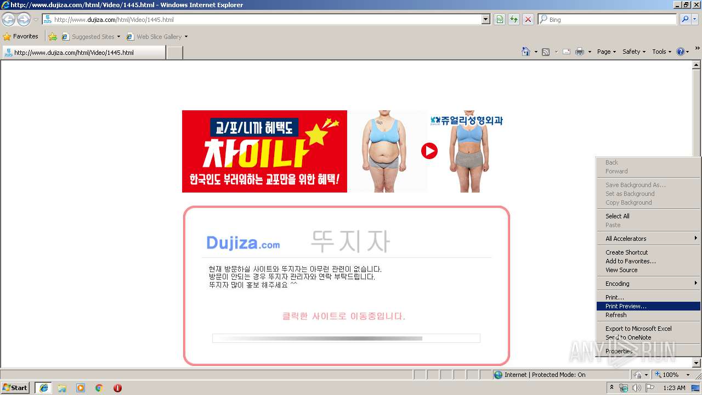The image size is (702, 395).
Task: Click the page loading progress bar
Action: (x=346, y=338)
